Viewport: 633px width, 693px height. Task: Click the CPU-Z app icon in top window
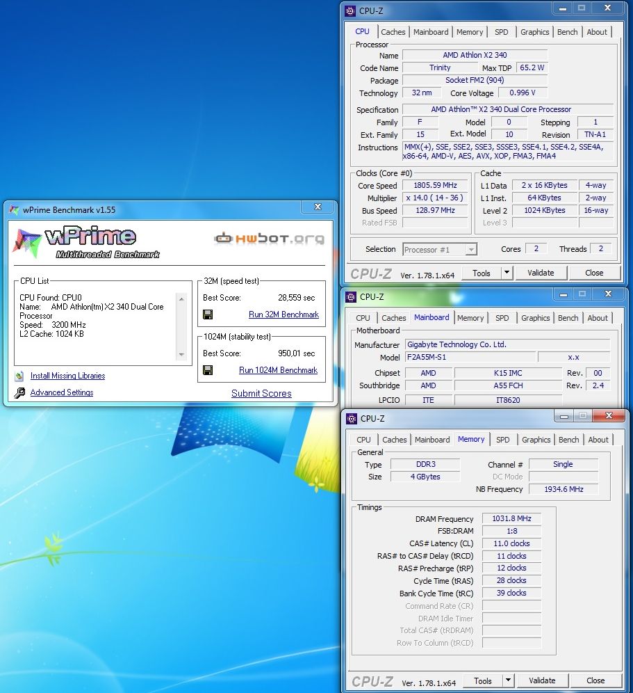point(350,11)
